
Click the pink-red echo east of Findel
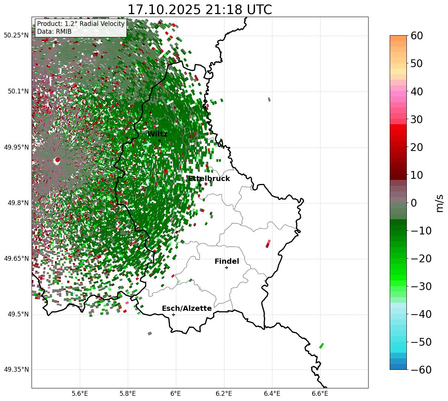click(x=268, y=244)
